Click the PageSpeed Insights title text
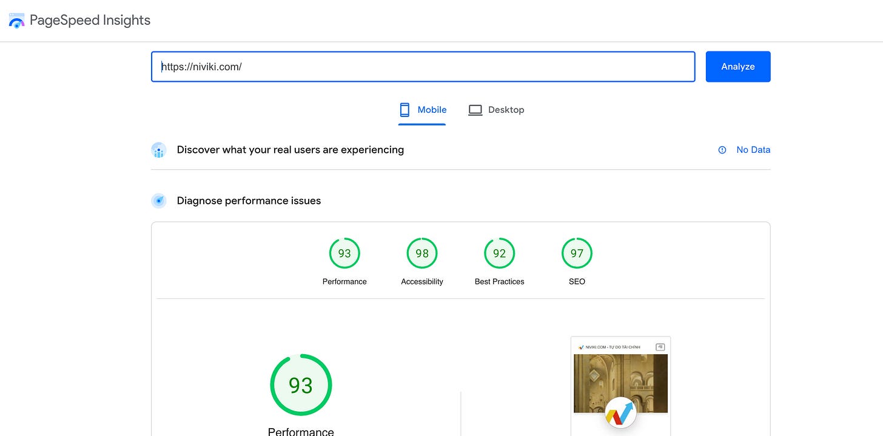This screenshot has height=436, width=883. (90, 20)
